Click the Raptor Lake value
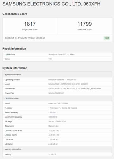 (x=53, y=126)
